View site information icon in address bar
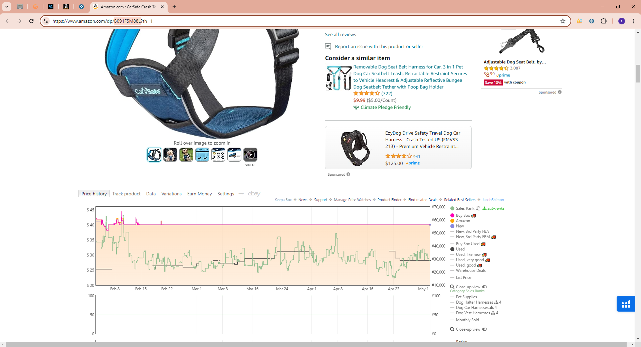This screenshot has height=347, width=641. pos(46,21)
